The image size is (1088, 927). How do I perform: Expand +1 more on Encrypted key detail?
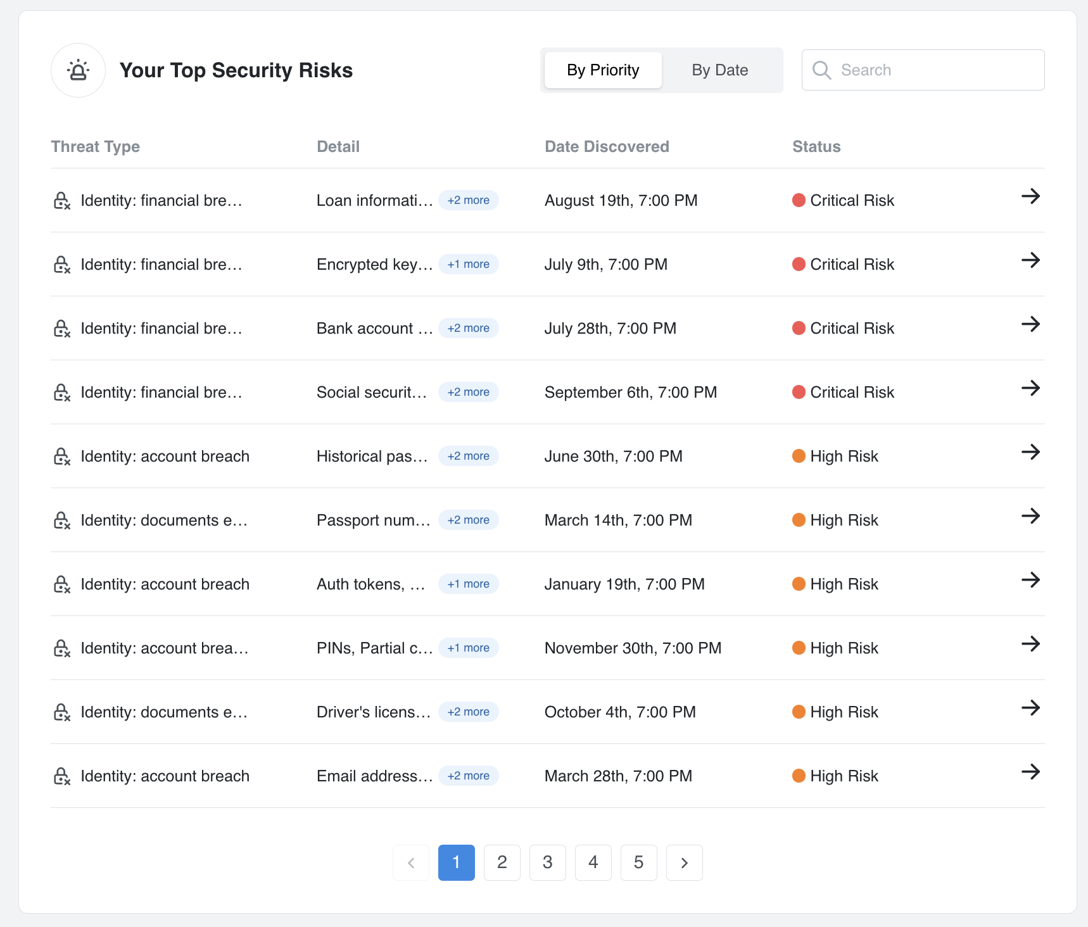[469, 264]
